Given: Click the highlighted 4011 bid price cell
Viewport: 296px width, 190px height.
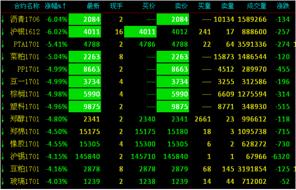Looking at the screenshot, I should pos(140,31).
